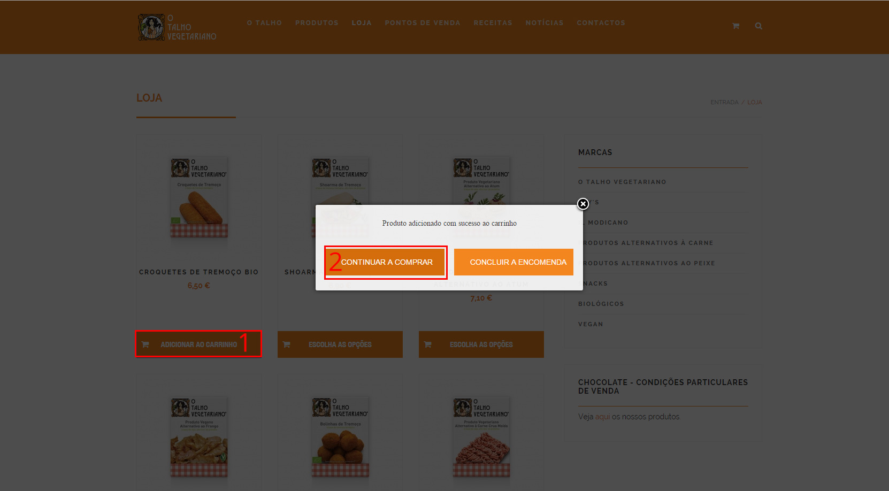Select the Biológicos category
The image size is (889, 491).
click(x=601, y=304)
